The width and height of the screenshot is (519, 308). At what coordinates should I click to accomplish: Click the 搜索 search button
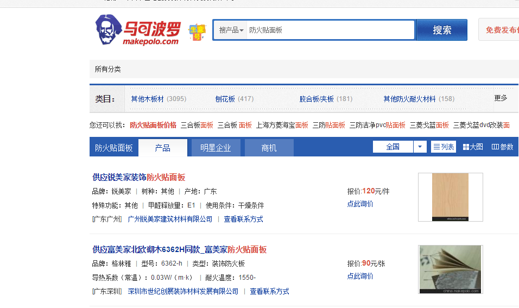pos(442,30)
